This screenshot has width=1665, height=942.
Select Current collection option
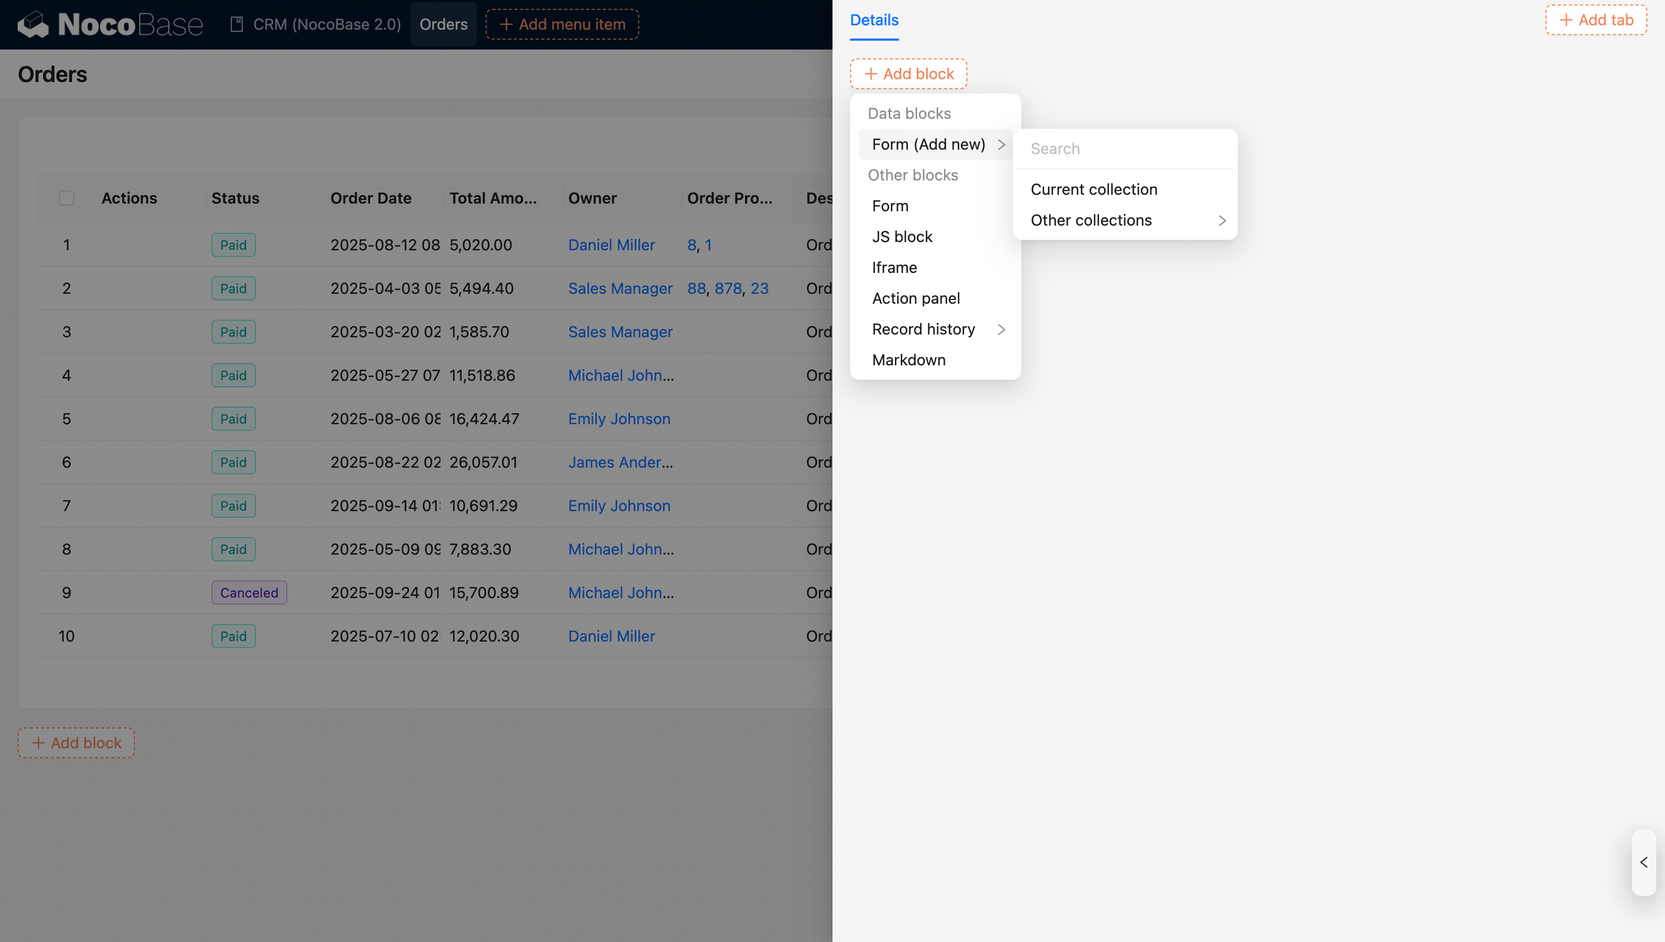tap(1093, 190)
